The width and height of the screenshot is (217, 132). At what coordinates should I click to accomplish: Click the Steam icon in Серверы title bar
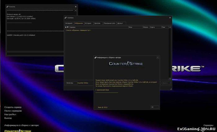click(66, 18)
